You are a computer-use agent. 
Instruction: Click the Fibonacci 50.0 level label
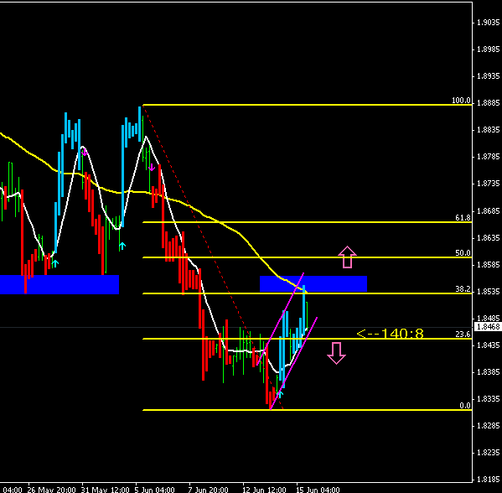coord(463,253)
